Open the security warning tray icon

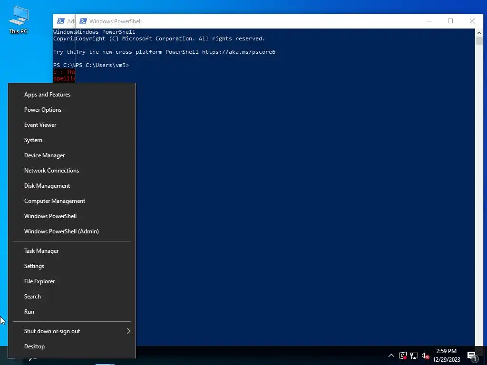tap(403, 355)
